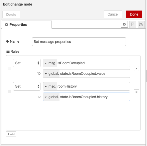Delete this change node
Screen dimensions: 147x146
pos(11,15)
